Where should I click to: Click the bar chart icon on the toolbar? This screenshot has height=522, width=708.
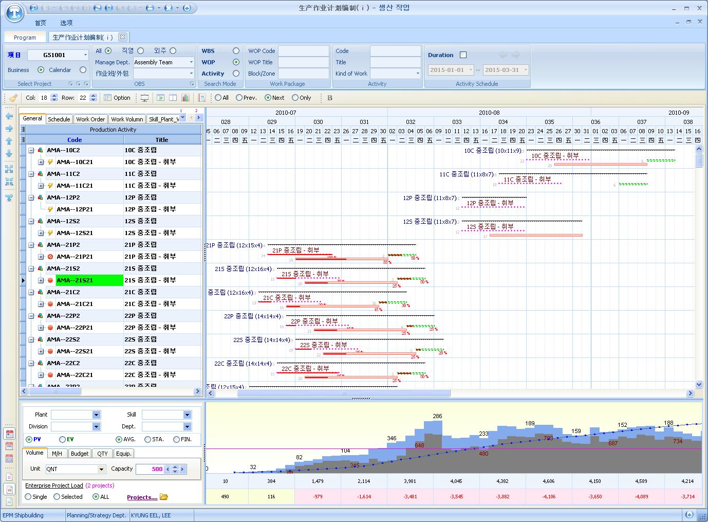point(185,97)
